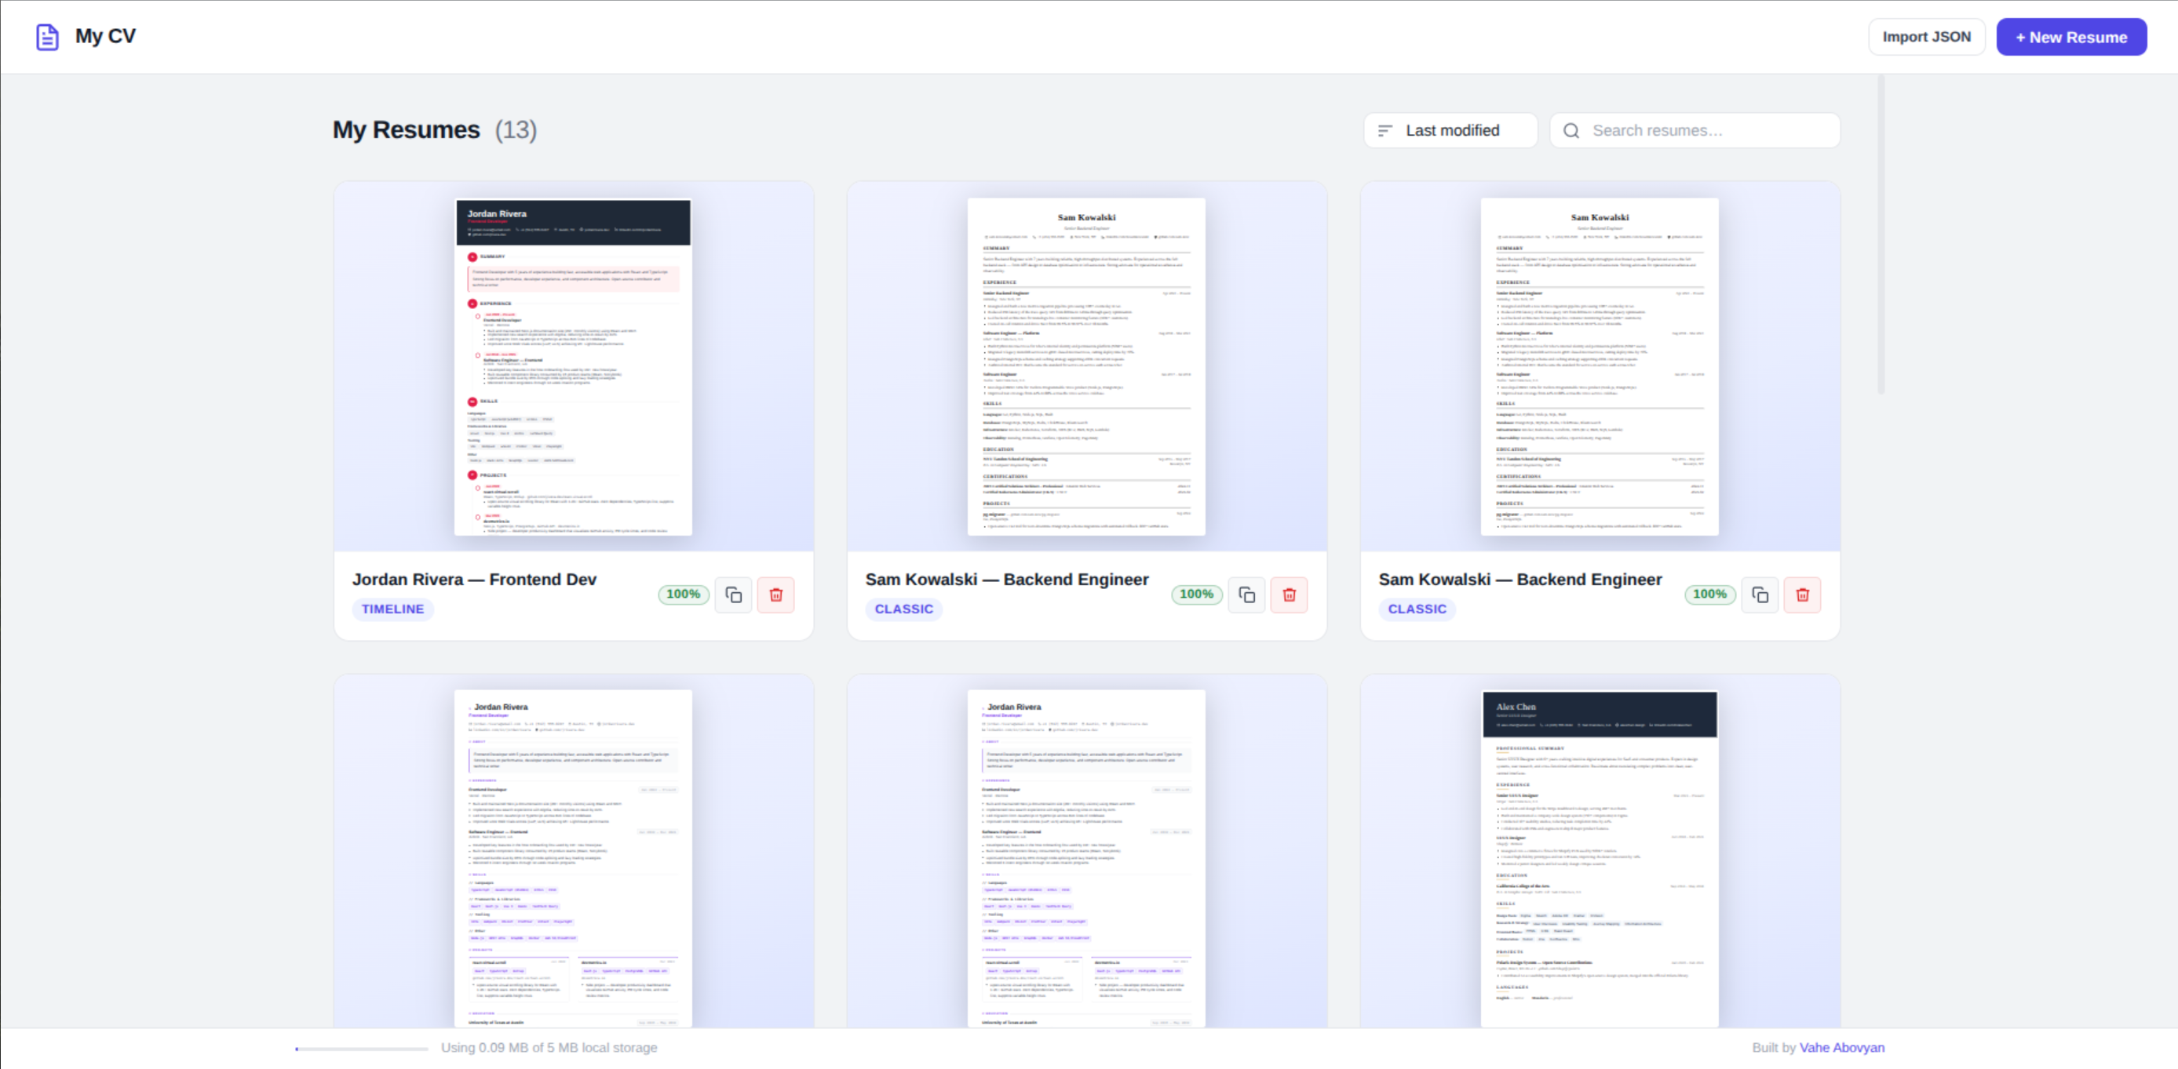Delete the first Sam Kowalski resume
Image resolution: width=2178 pixels, height=1069 pixels.
[x=1290, y=594]
